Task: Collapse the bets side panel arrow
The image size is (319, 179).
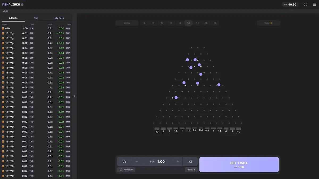Action: 74,96
